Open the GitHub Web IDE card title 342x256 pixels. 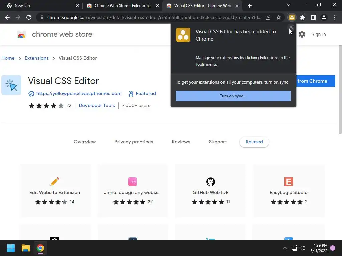pos(210,192)
